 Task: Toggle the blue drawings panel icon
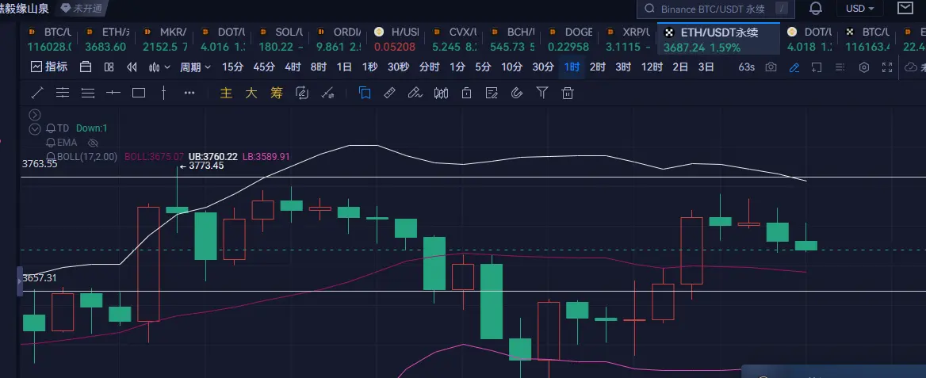click(x=365, y=93)
